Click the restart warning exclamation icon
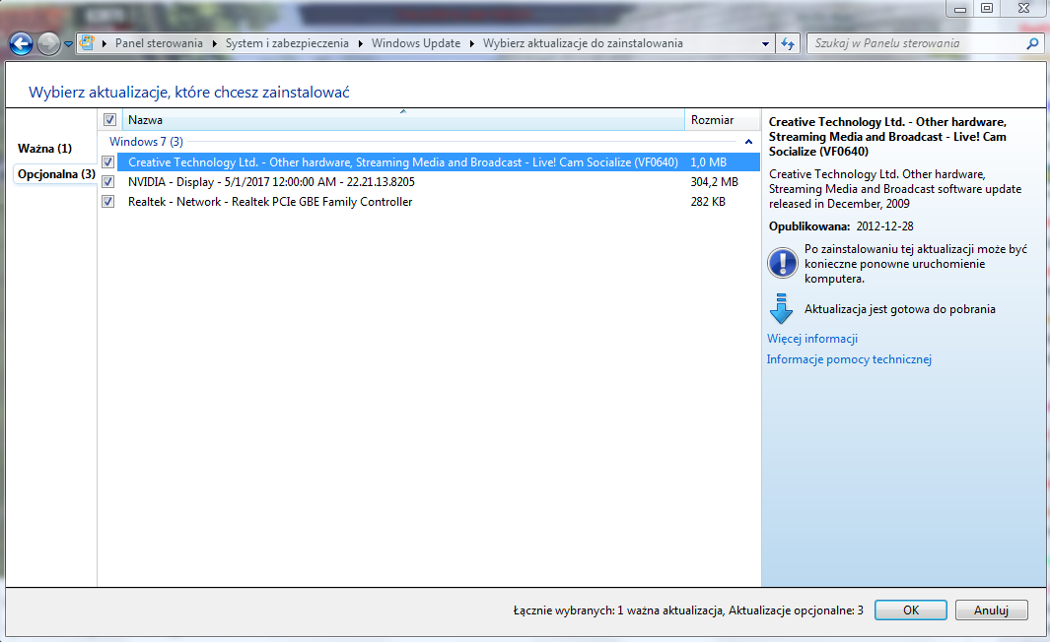 pos(782,263)
